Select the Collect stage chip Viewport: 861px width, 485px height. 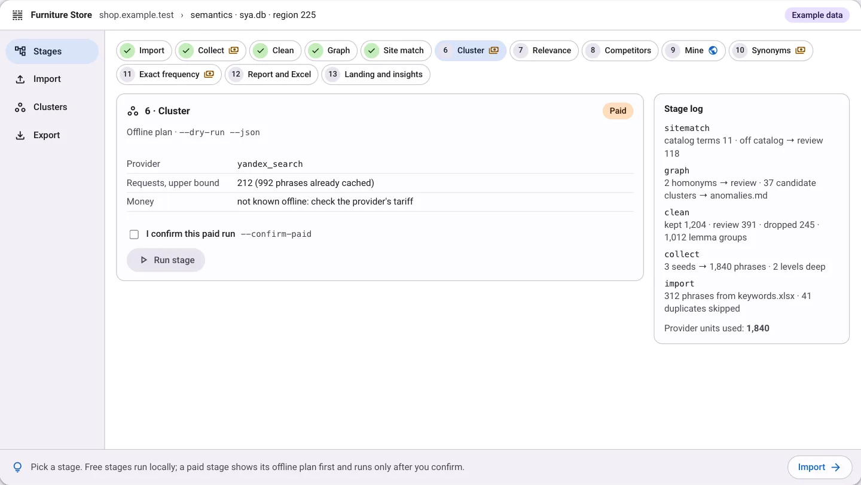(210, 50)
